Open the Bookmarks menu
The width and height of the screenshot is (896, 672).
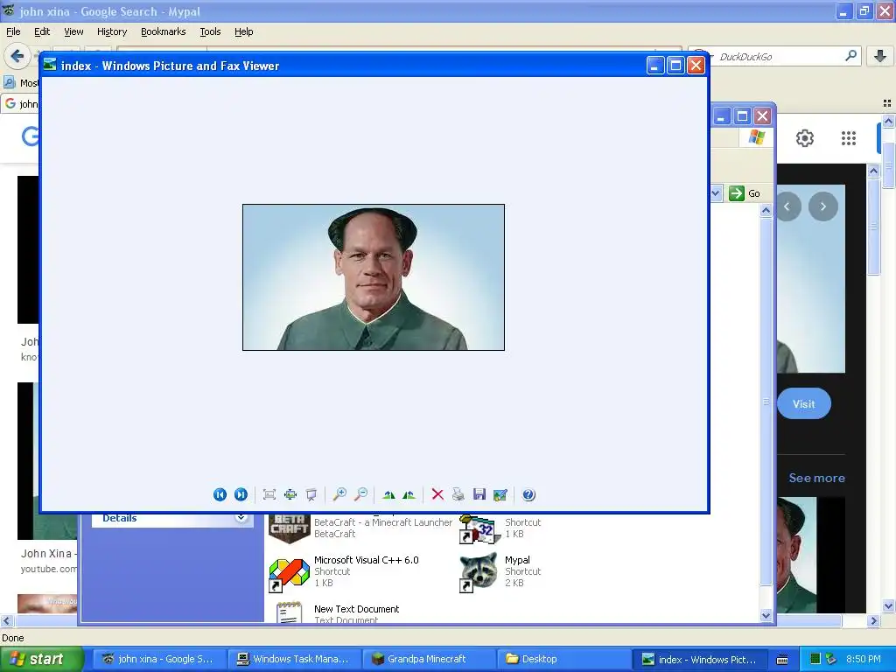pyautogui.click(x=164, y=31)
